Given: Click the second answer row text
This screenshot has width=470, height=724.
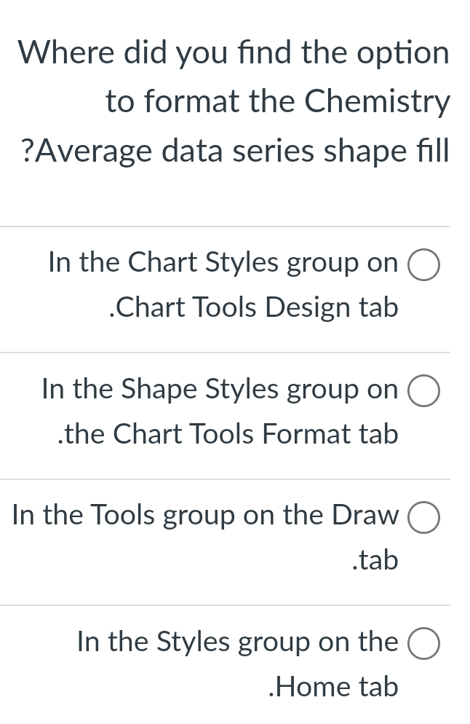Looking at the screenshot, I should coord(220,411).
